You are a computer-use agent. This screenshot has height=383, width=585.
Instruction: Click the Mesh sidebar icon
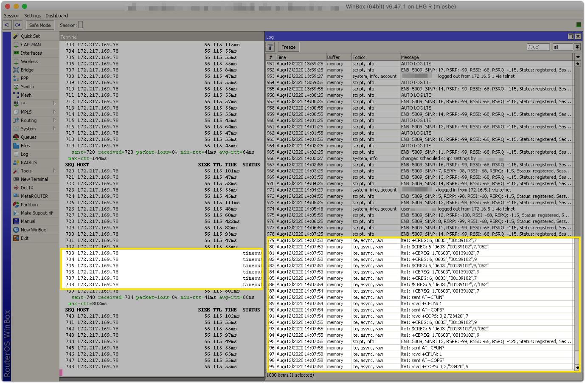pyautogui.click(x=16, y=95)
